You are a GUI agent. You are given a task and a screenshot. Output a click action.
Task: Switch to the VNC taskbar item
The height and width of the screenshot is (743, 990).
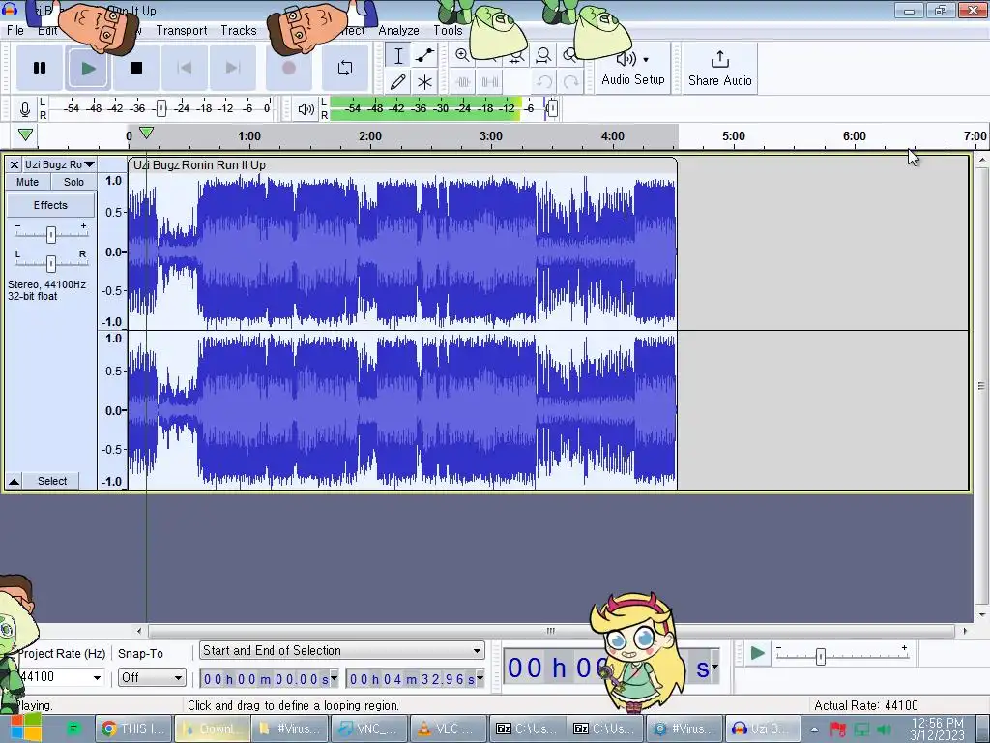coord(368,729)
